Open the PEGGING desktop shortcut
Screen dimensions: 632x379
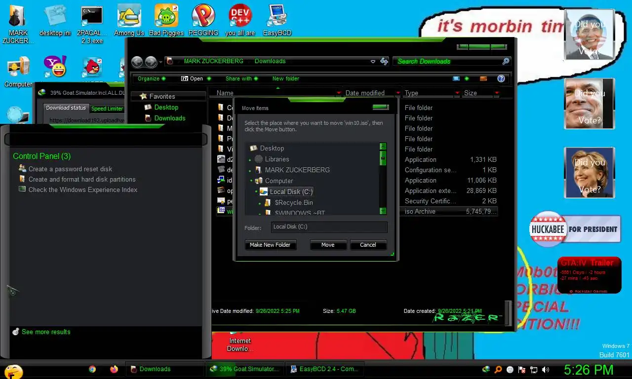click(203, 20)
